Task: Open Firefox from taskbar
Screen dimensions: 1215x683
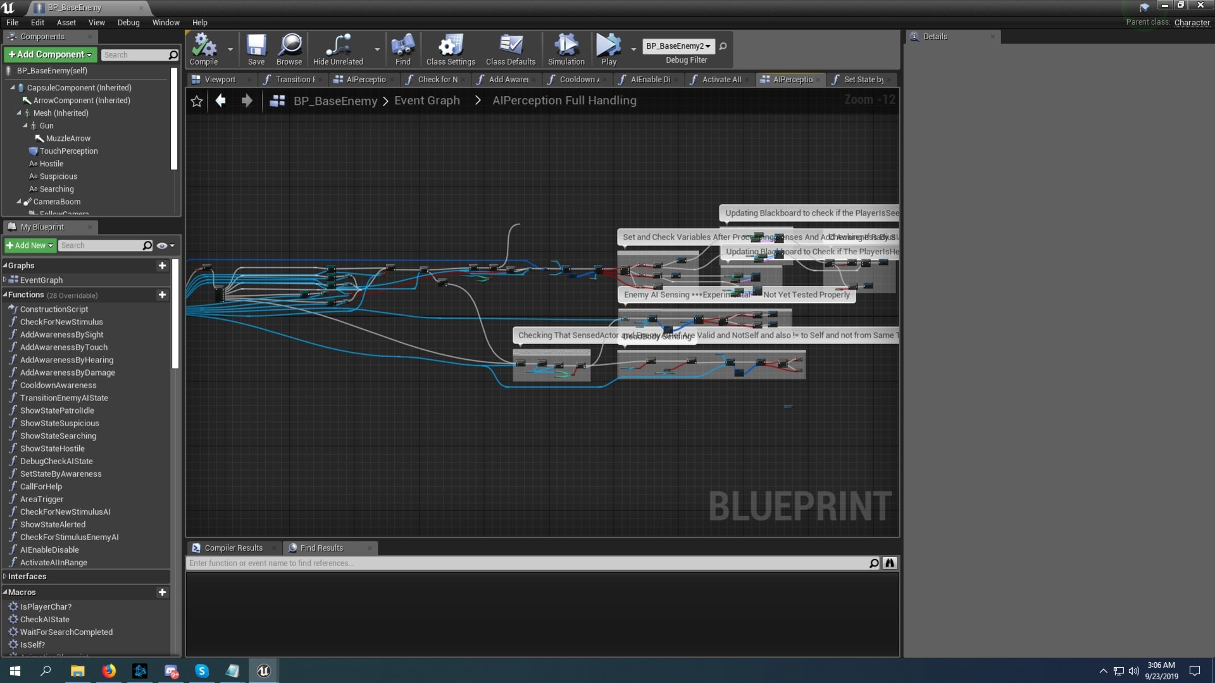Action: pos(109,670)
